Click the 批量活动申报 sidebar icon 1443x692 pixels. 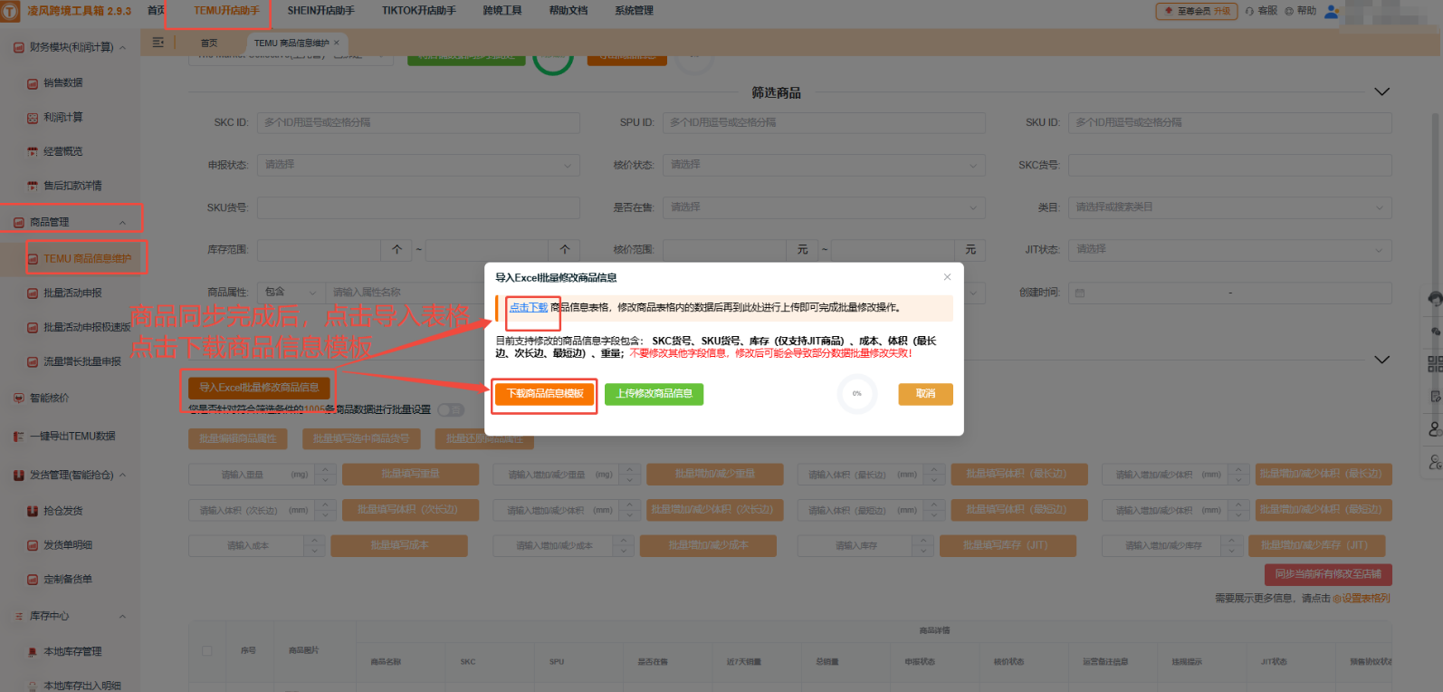pyautogui.click(x=33, y=293)
